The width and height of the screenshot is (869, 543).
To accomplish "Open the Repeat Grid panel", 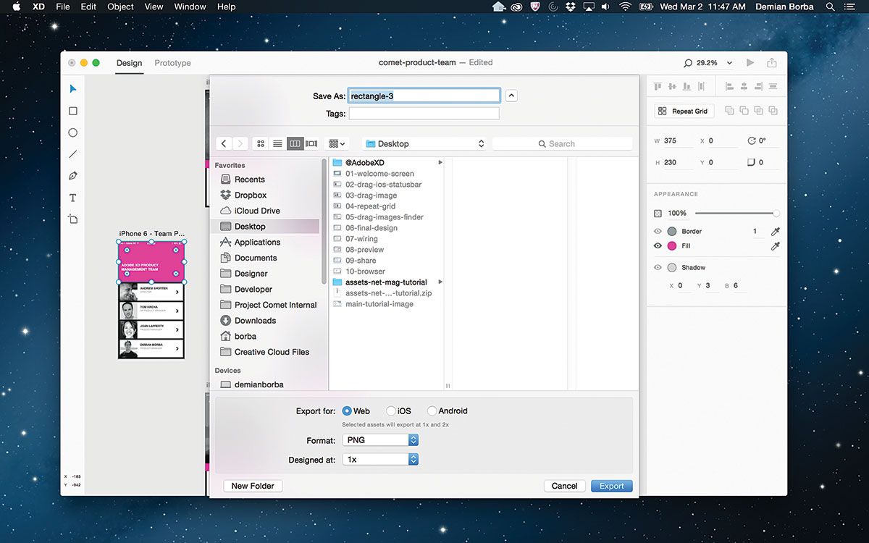I will 683,110.
